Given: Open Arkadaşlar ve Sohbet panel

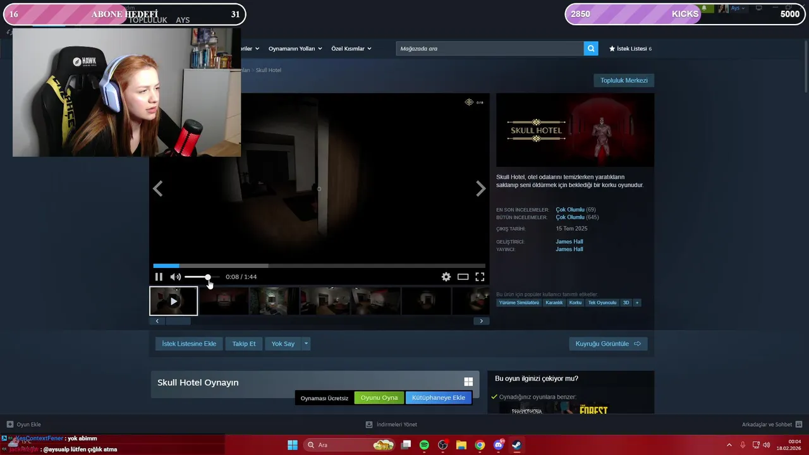Looking at the screenshot, I should point(772,425).
